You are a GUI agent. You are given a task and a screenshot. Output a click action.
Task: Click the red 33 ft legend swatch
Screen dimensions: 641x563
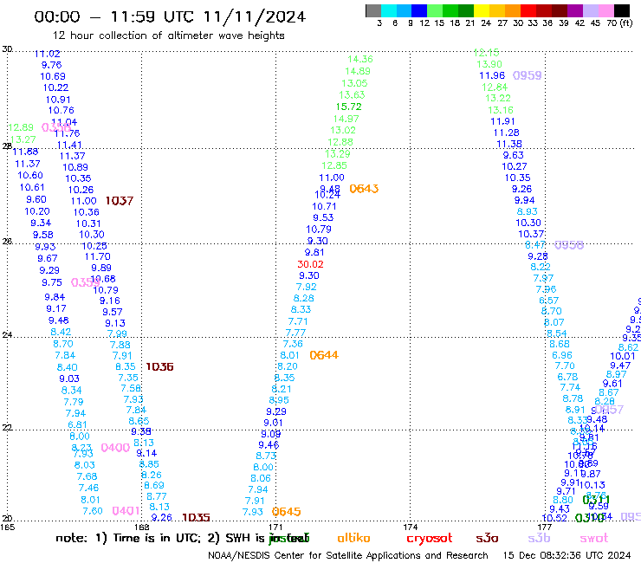click(x=528, y=10)
